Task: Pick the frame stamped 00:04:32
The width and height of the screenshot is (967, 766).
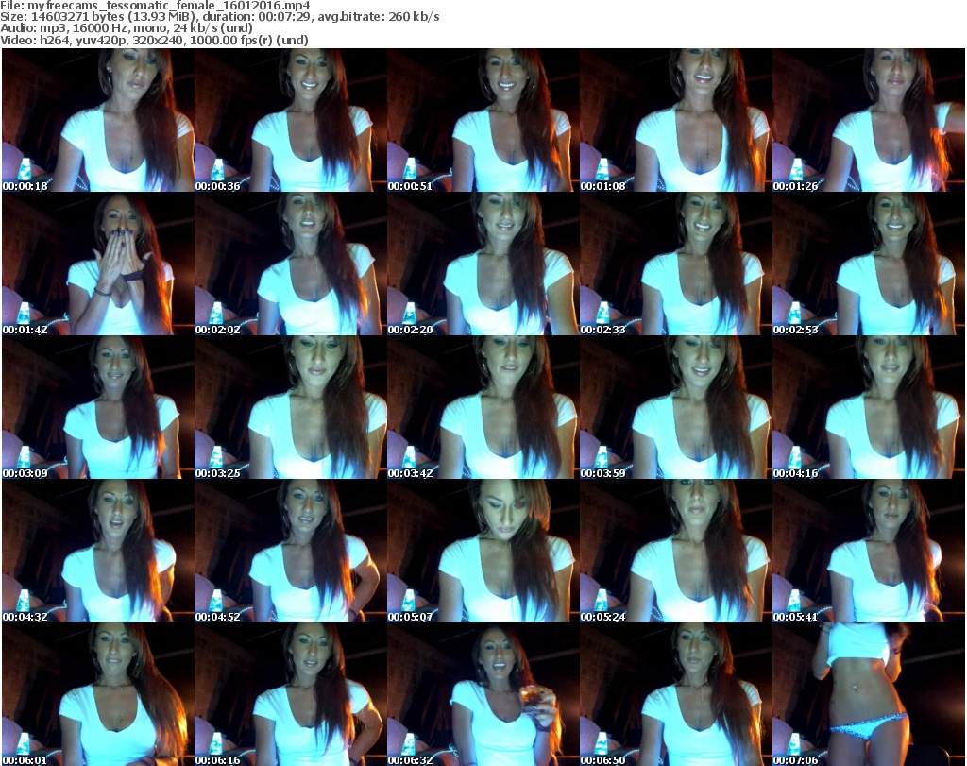Action: click(98, 551)
